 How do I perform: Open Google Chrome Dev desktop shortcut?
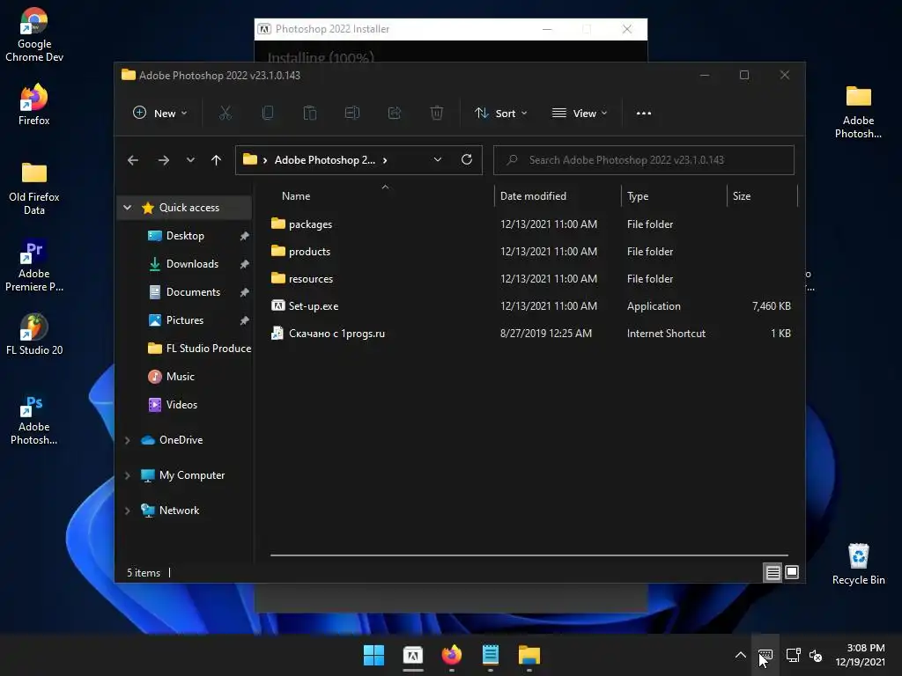(x=34, y=34)
